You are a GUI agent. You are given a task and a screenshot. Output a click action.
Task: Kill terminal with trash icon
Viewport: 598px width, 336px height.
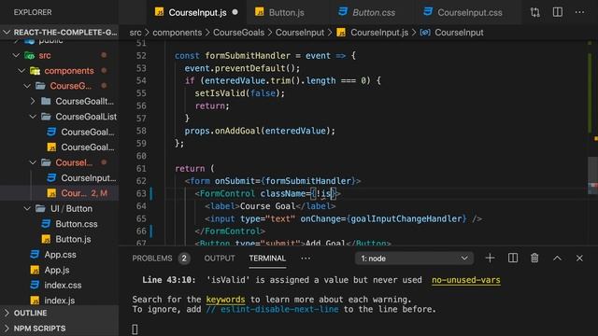point(534,259)
